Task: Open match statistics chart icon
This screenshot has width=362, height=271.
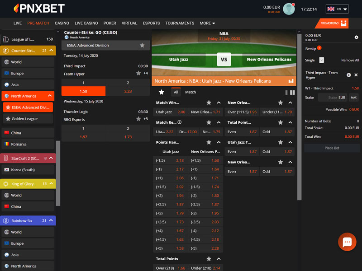Action: coord(291,81)
